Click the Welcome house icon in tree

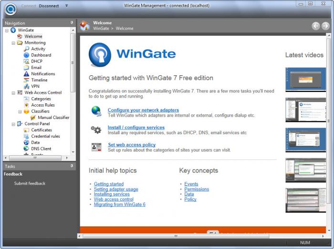point(20,36)
